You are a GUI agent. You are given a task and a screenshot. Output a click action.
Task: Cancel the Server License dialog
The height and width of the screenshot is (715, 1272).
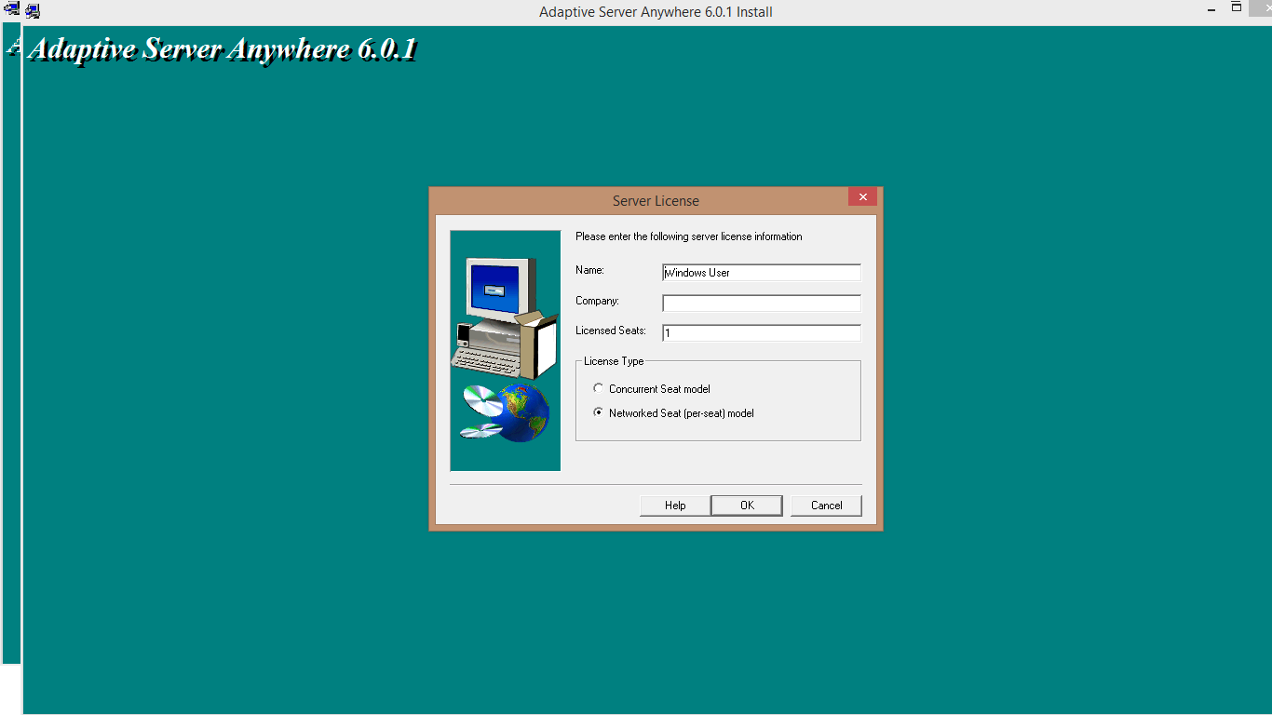click(826, 506)
